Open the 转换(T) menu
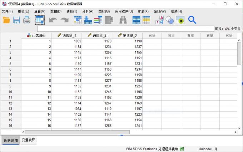The image size is (243, 152). coord(72,11)
